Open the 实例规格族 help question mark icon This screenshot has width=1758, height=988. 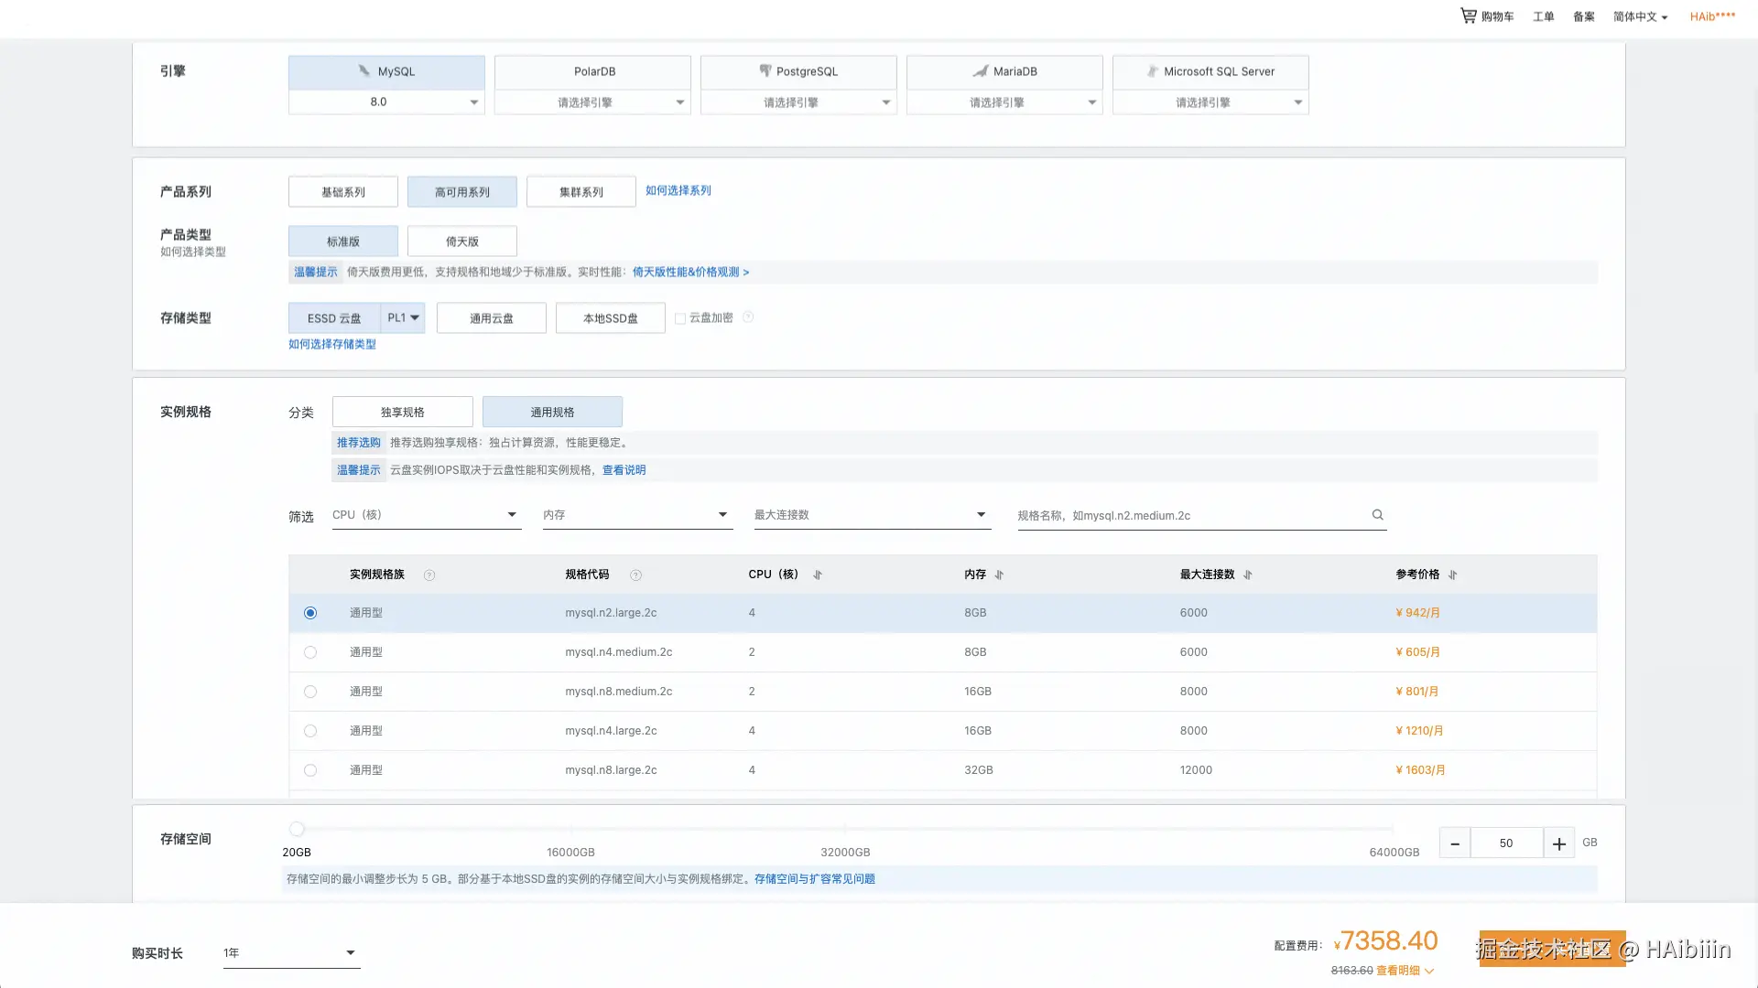429,575
